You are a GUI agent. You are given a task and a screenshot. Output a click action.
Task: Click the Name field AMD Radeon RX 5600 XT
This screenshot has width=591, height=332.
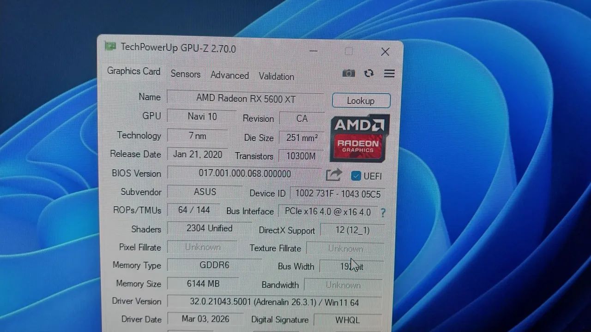245,98
